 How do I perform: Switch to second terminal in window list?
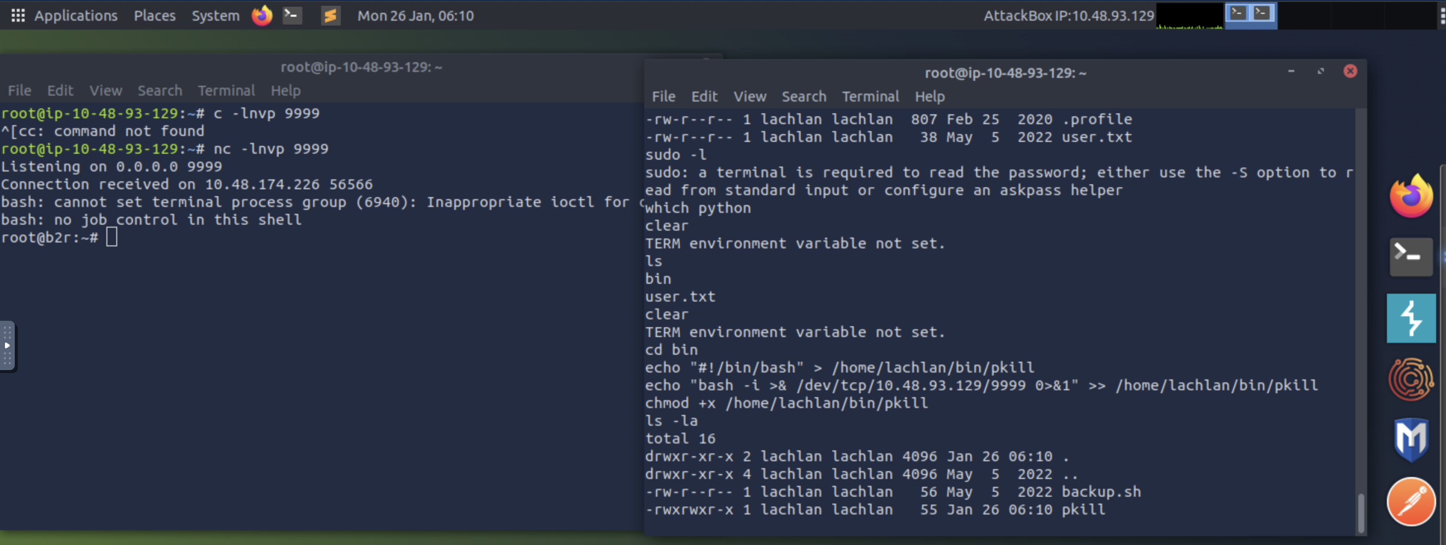[1262, 13]
